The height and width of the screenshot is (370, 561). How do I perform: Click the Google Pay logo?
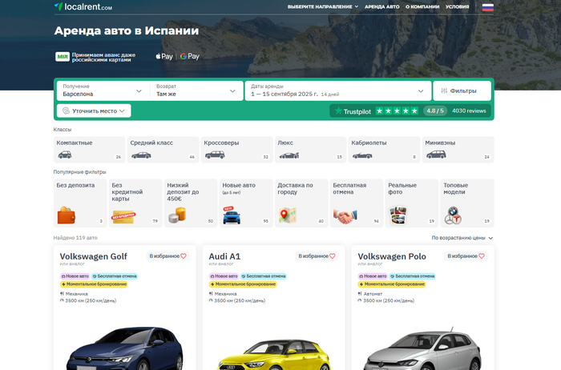coord(190,57)
